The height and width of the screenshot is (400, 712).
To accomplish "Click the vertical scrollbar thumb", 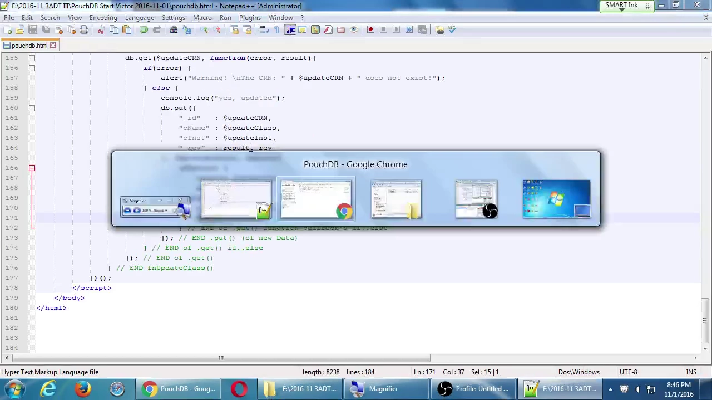I will click(705, 320).
